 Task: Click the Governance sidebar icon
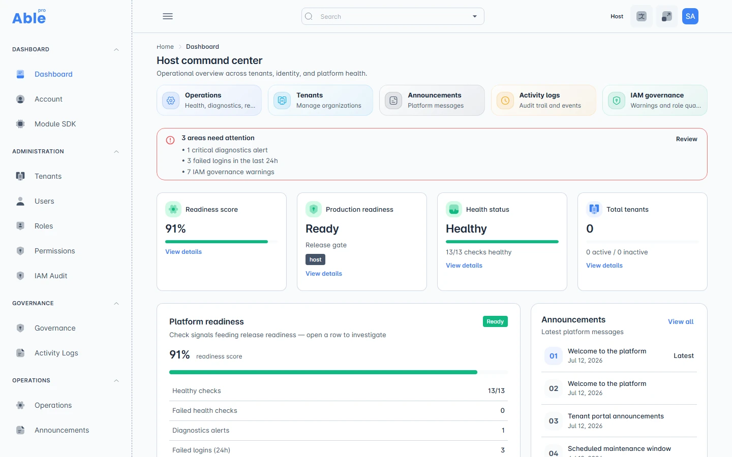click(x=20, y=328)
